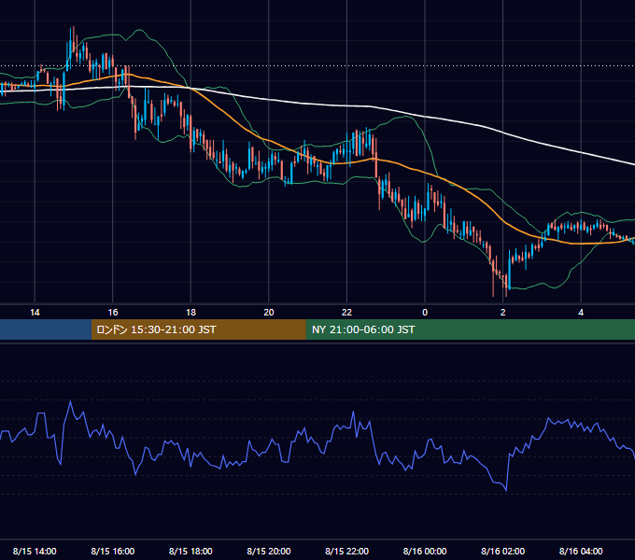Click the 8/15 22:00 label on indicator axis
The height and width of the screenshot is (560, 635).
point(346,551)
